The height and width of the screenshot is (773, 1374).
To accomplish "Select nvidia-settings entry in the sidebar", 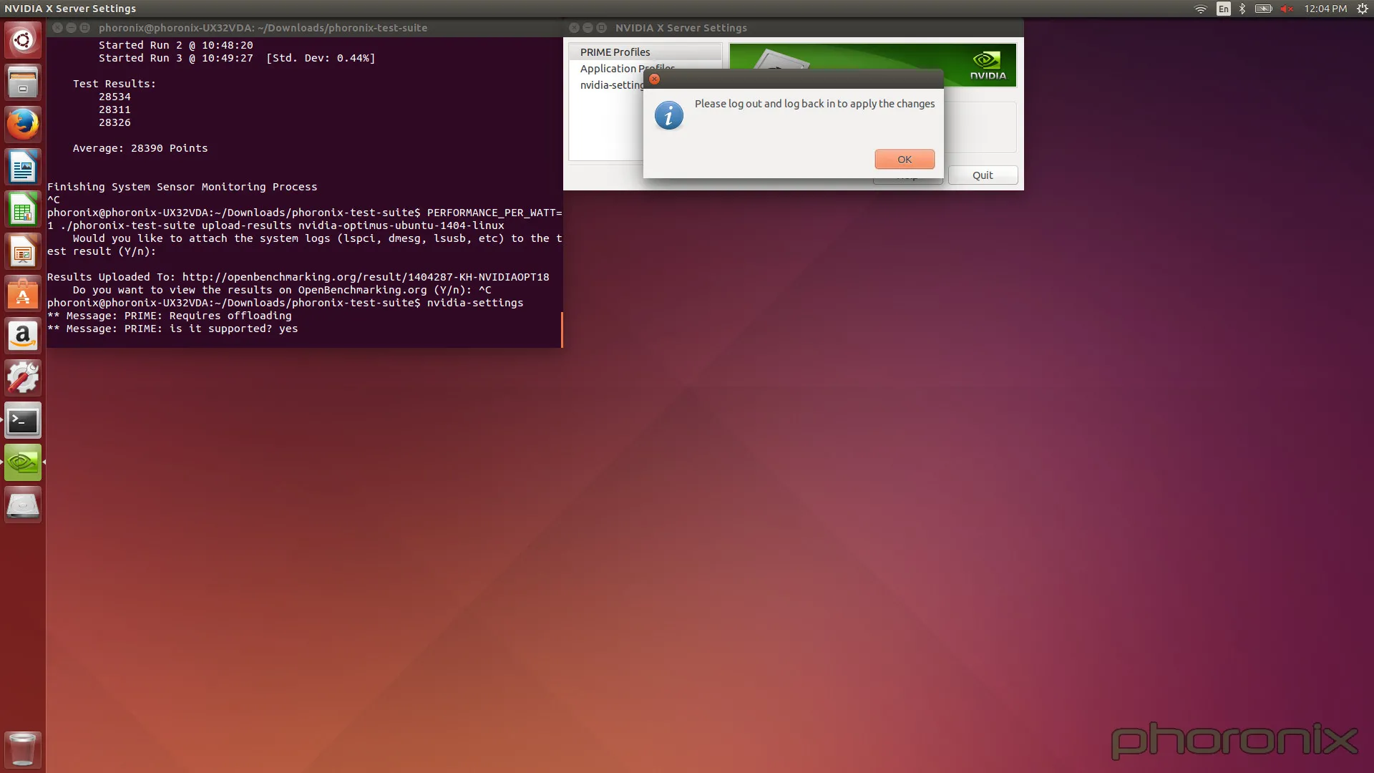I will [612, 85].
